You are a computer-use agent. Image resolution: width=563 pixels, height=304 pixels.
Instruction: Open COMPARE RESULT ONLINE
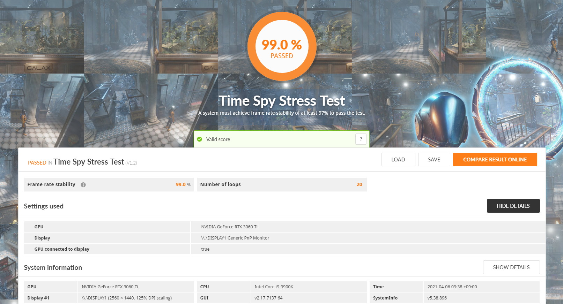click(x=495, y=160)
